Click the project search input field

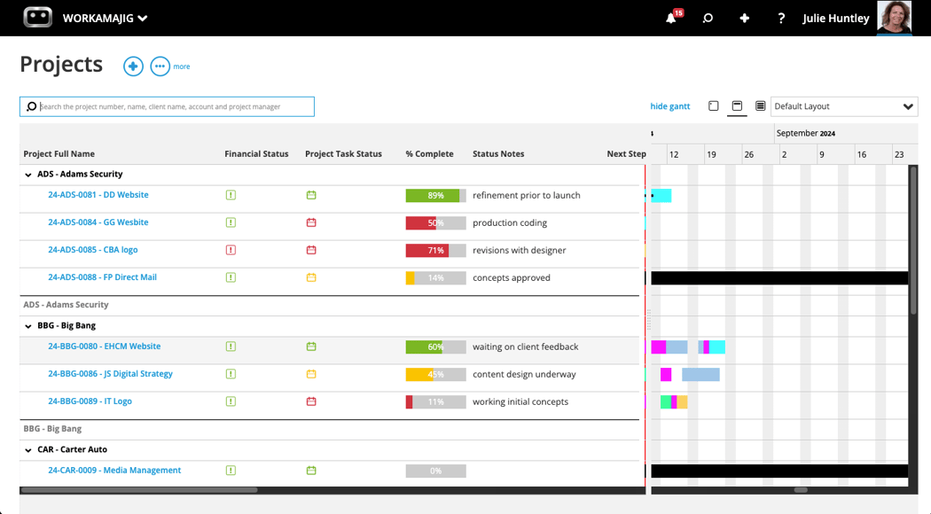(167, 106)
